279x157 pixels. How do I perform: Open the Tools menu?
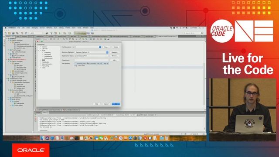pos(79,28)
